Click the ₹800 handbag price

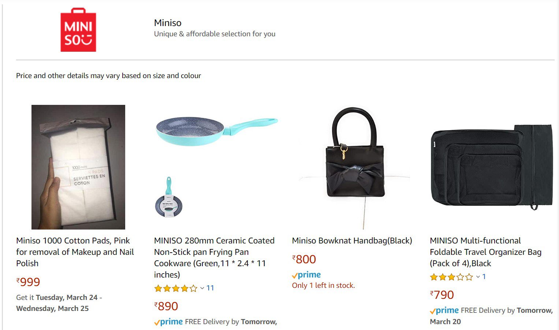click(x=304, y=259)
